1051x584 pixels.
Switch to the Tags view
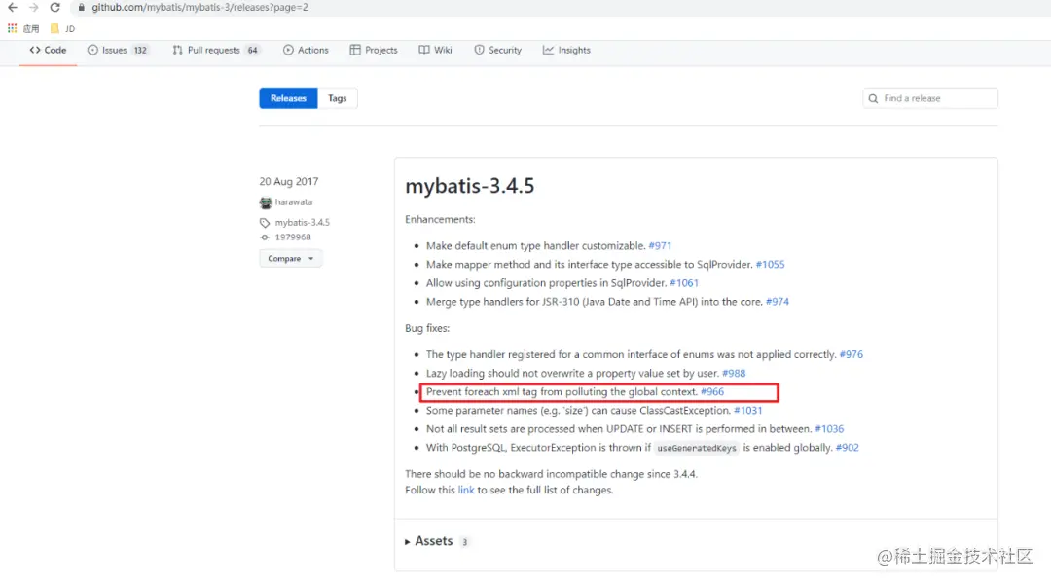337,98
